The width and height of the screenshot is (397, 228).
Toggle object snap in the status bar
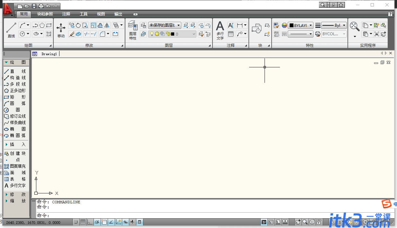104,222
